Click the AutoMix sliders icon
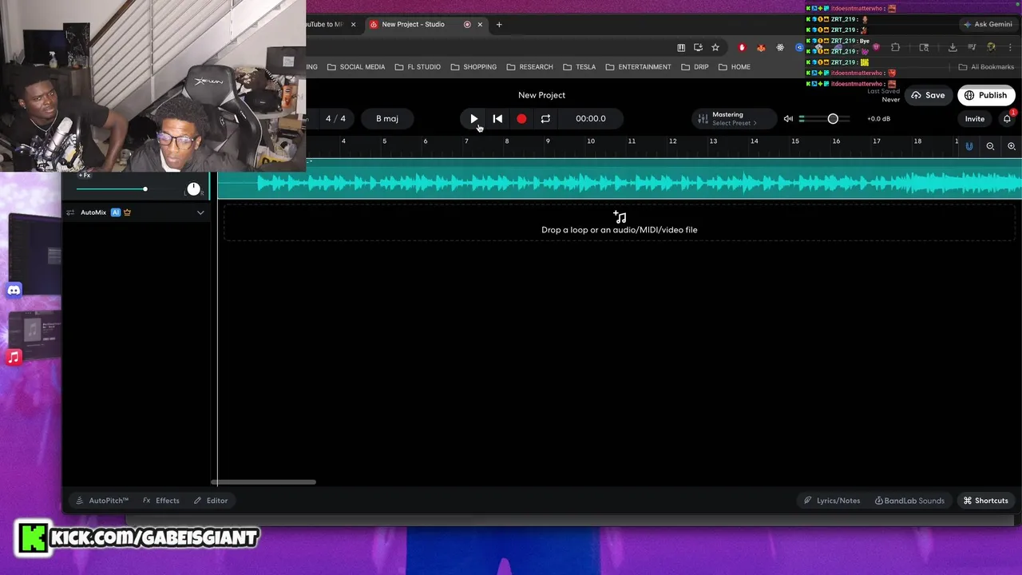 [70, 212]
